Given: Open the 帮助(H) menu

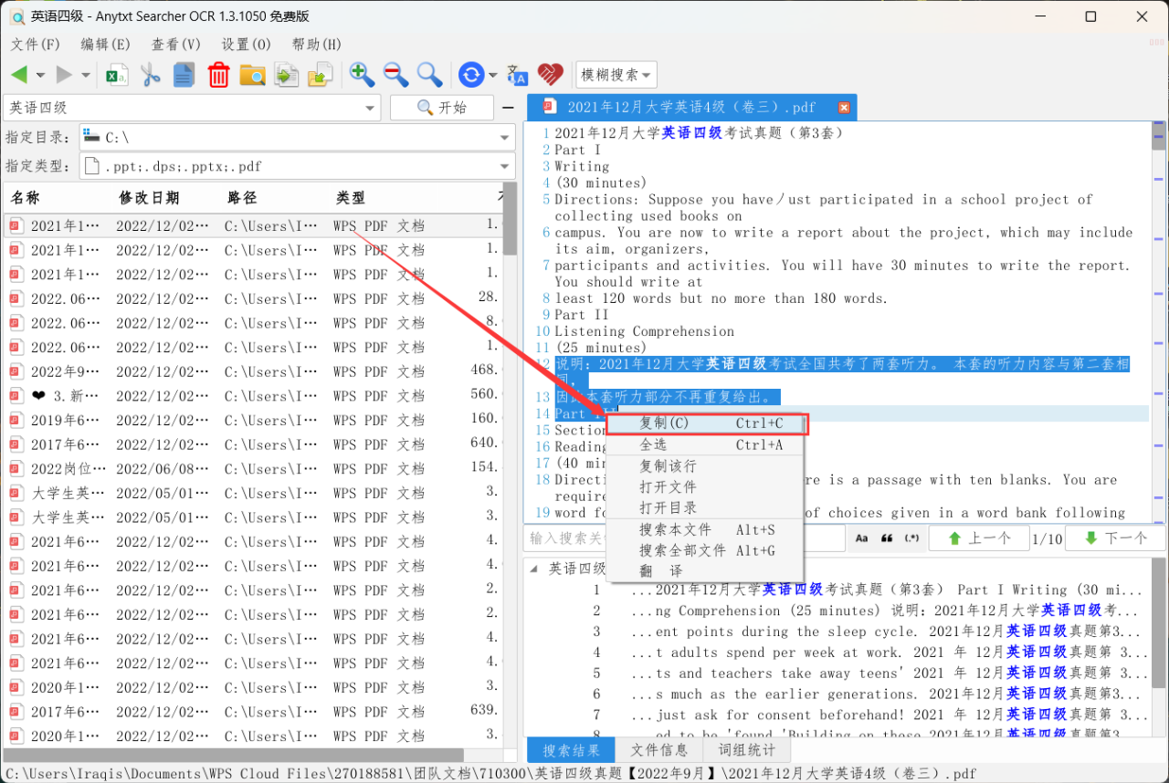Looking at the screenshot, I should pyautogui.click(x=317, y=45).
